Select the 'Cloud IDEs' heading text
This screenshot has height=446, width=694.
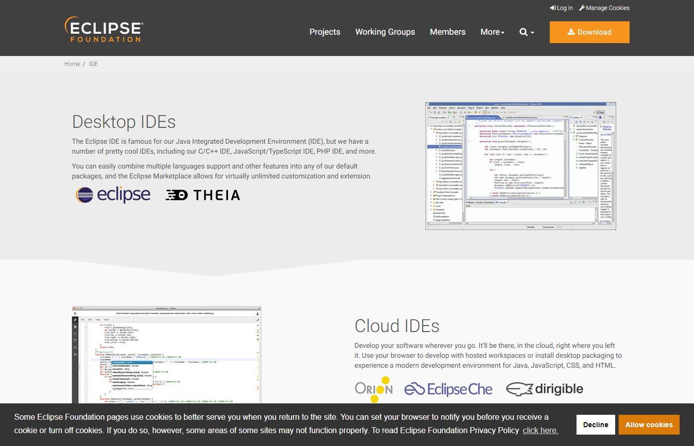(397, 326)
